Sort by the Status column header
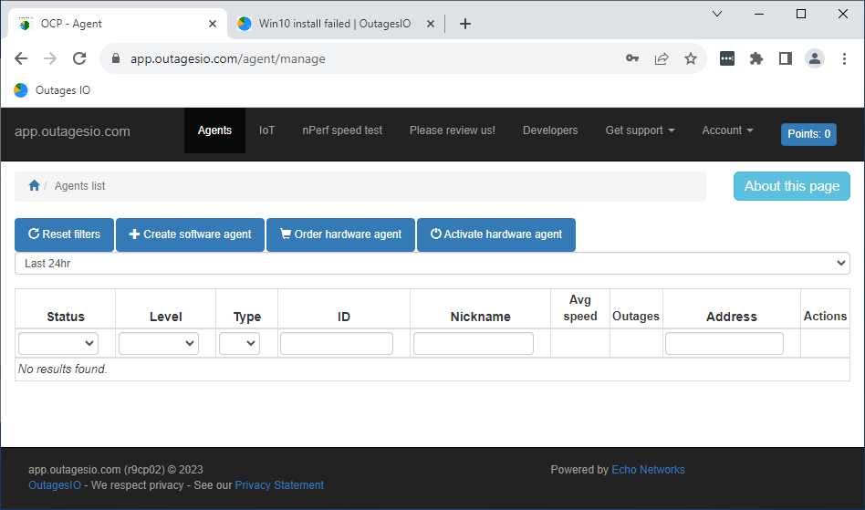Screen dimensions: 865x510 (x=66, y=317)
